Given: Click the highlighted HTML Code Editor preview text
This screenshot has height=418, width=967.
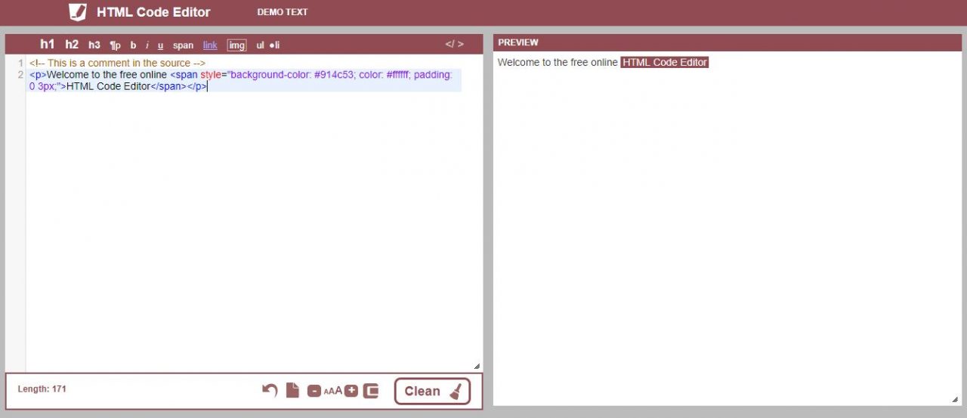Looking at the screenshot, I should [x=665, y=62].
